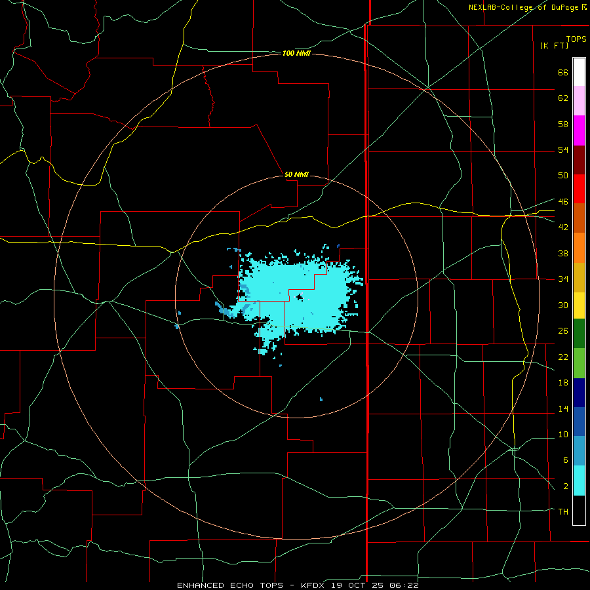
Task: Click the medium blue legend swatch
Action: (x=579, y=422)
